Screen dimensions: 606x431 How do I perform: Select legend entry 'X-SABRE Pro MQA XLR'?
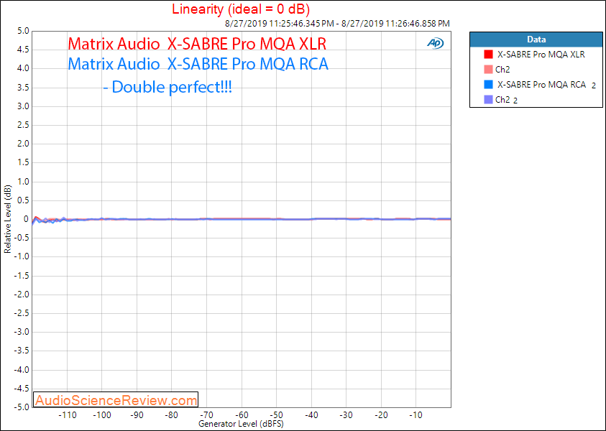click(541, 55)
